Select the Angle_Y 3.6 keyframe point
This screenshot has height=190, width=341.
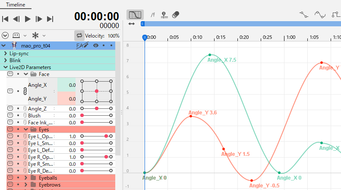191,116
